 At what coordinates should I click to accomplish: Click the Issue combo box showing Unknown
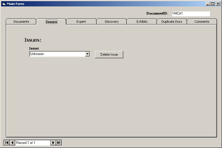click(57, 54)
